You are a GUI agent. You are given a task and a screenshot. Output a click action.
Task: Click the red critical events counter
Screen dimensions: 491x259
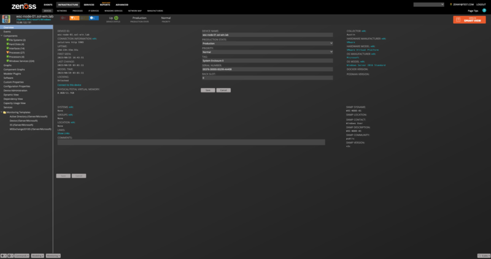pos(64,18)
